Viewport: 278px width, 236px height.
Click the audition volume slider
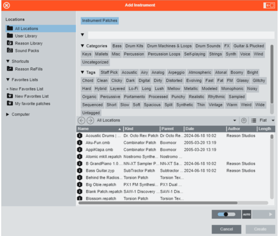click(226, 214)
